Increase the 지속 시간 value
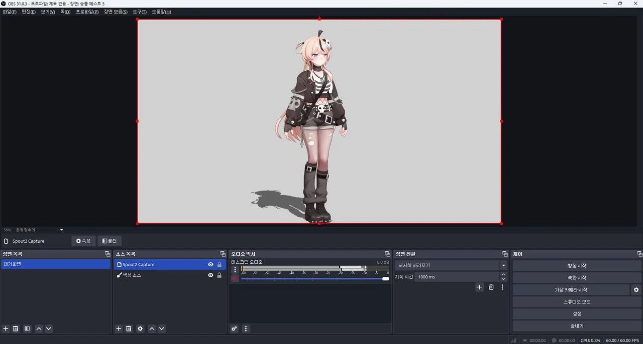 point(503,274)
